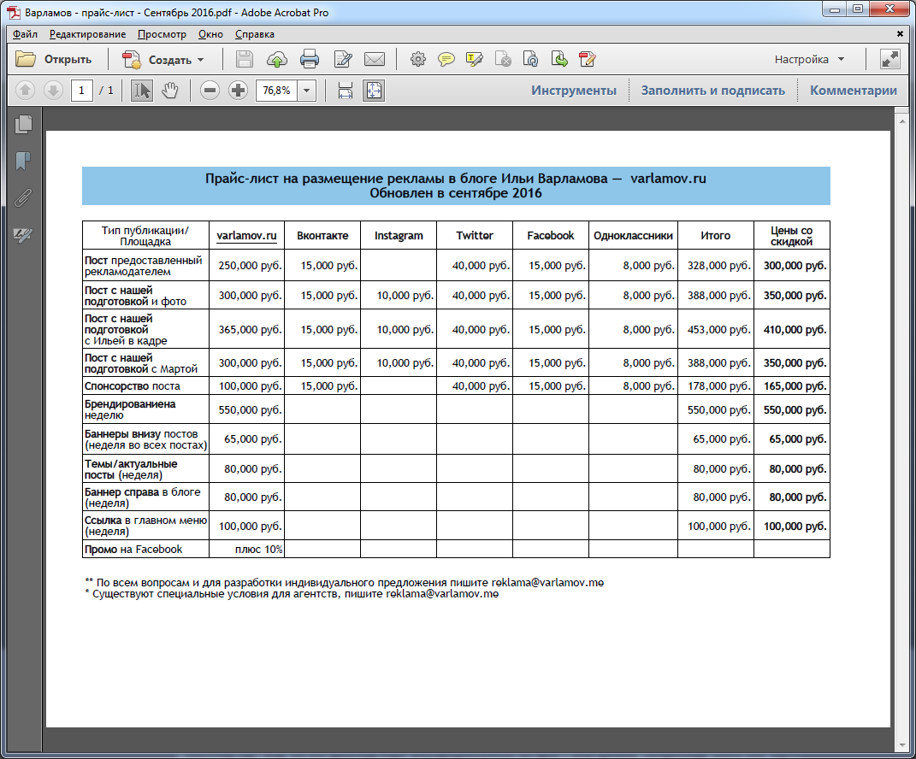Viewport: 916px width, 759px height.
Task: Click the 'Спонсорство поста' row label
Action: [x=132, y=386]
